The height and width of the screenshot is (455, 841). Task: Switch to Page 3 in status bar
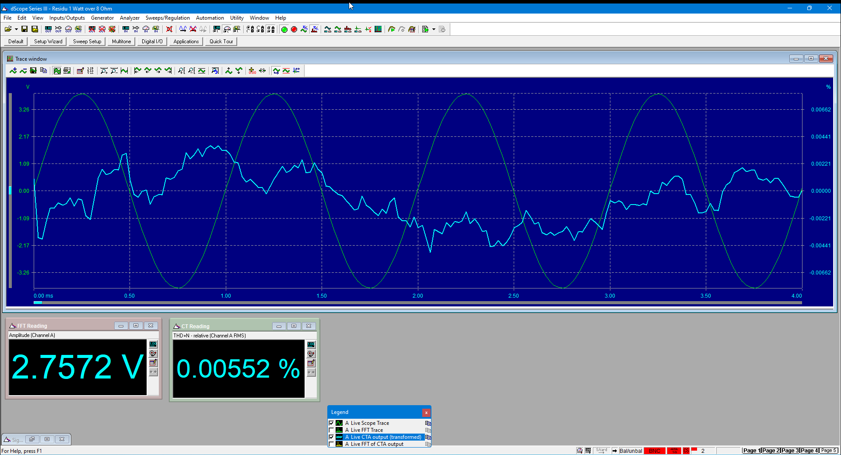tap(790, 451)
